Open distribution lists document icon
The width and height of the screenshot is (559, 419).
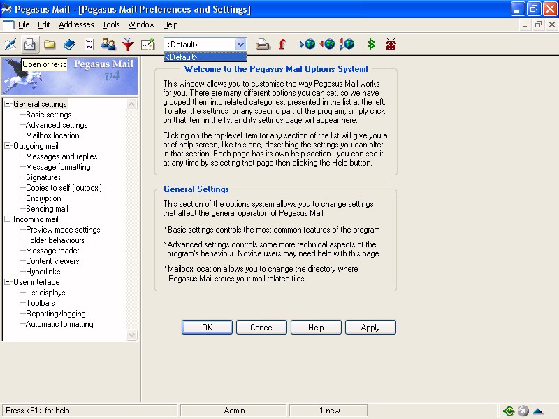(89, 45)
